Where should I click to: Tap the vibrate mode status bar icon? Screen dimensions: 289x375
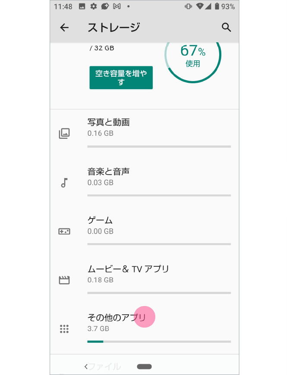coord(188,6)
